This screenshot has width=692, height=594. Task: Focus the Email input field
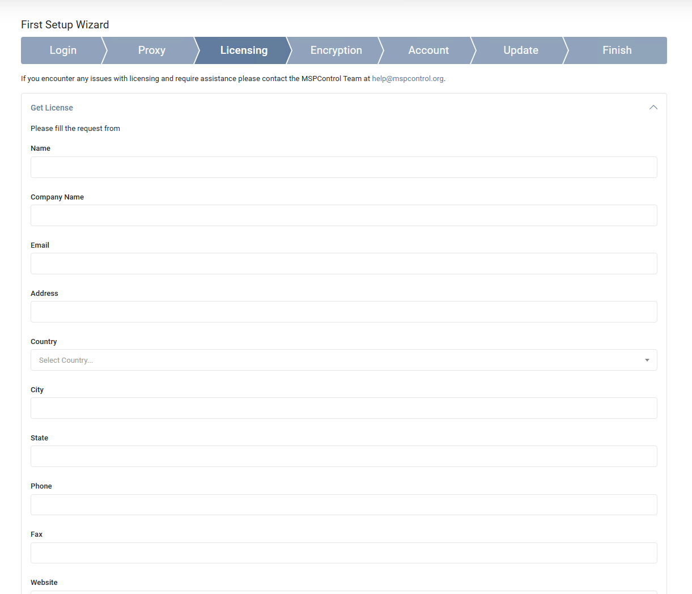(x=344, y=264)
